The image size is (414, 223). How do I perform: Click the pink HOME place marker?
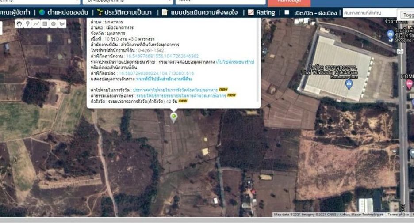coord(409,84)
